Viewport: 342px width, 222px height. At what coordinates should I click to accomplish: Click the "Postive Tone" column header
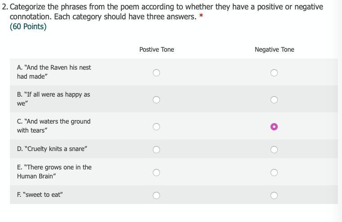click(156, 49)
